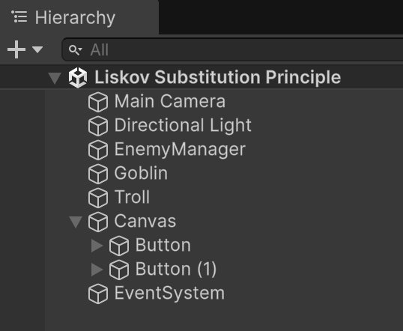
Task: Focus the All search field
Action: pyautogui.click(x=233, y=49)
